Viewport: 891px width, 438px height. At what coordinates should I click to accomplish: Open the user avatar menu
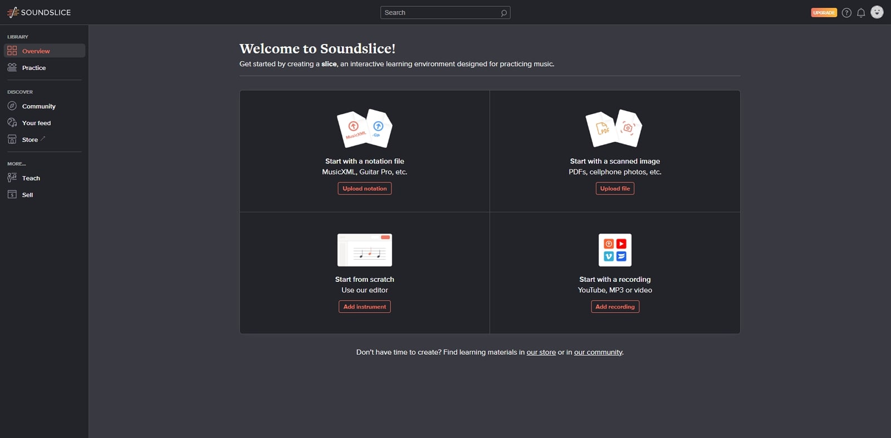(877, 12)
